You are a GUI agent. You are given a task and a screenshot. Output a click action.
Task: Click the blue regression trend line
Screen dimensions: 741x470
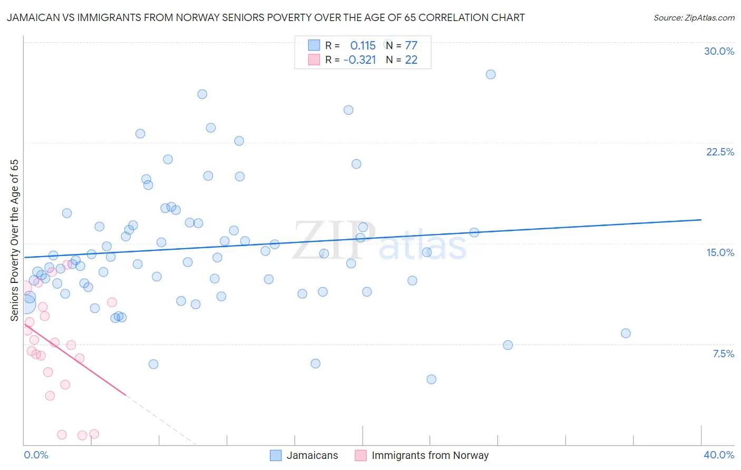tap(362, 238)
